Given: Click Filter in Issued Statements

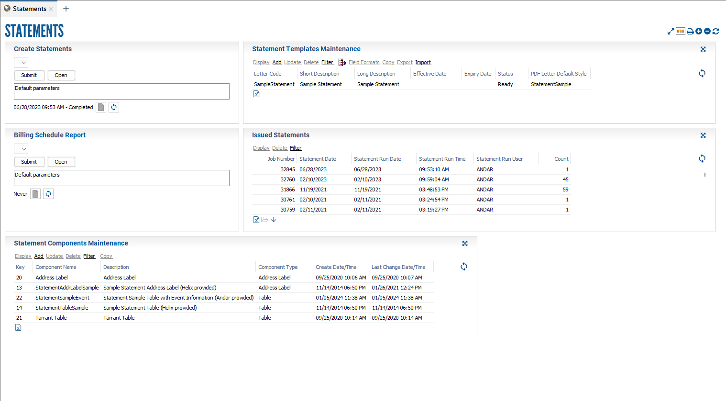Looking at the screenshot, I should [296, 148].
